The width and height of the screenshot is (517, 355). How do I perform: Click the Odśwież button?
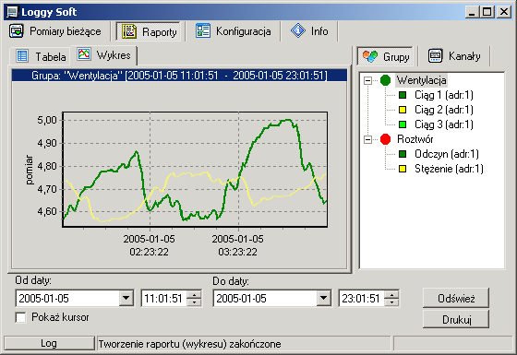(x=456, y=299)
